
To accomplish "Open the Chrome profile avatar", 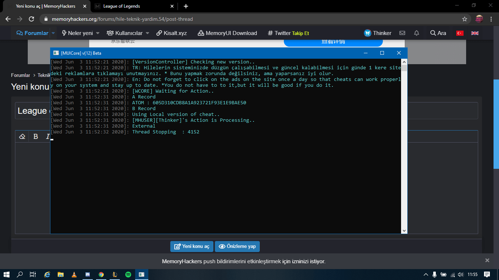I will click(479, 19).
